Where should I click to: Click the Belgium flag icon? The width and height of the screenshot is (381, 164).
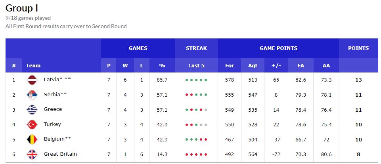click(32, 139)
